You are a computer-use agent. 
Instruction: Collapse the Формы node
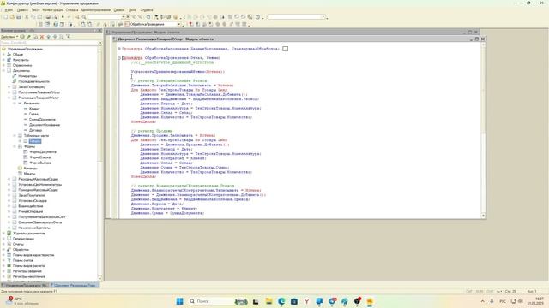(15, 146)
